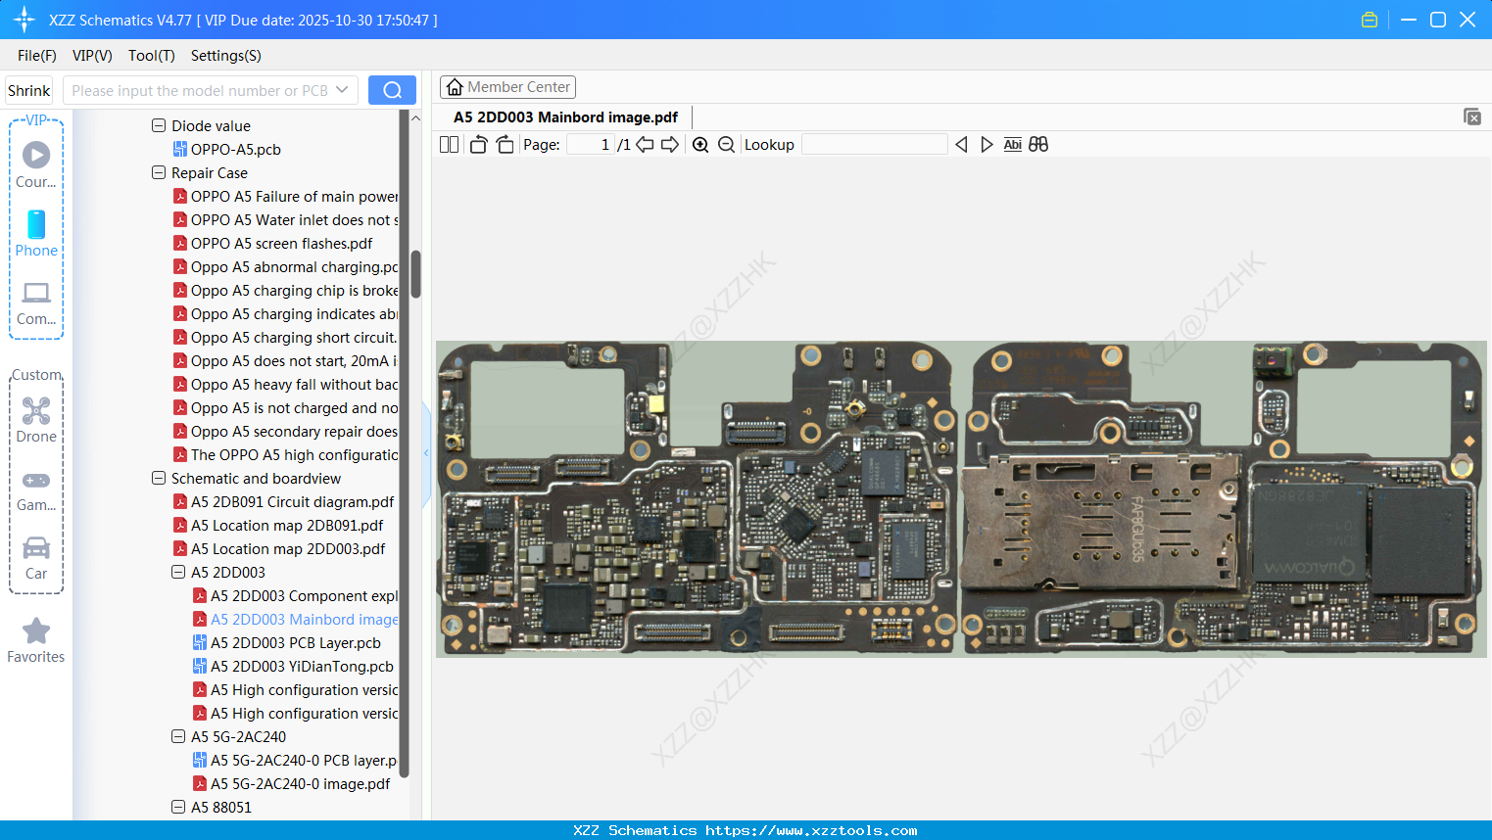
Task: Rotate the PDF page clockwise
Action: [505, 144]
